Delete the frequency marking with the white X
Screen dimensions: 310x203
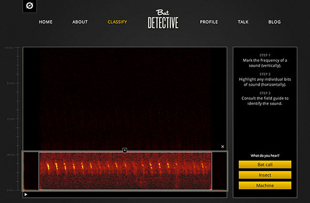click(223, 147)
